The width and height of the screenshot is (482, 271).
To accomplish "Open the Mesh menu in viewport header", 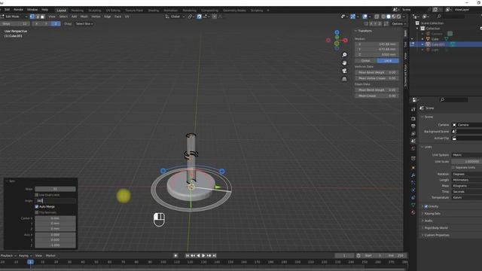I will point(84,17).
